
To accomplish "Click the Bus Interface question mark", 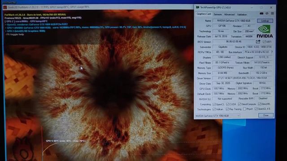I will tap(272, 52).
